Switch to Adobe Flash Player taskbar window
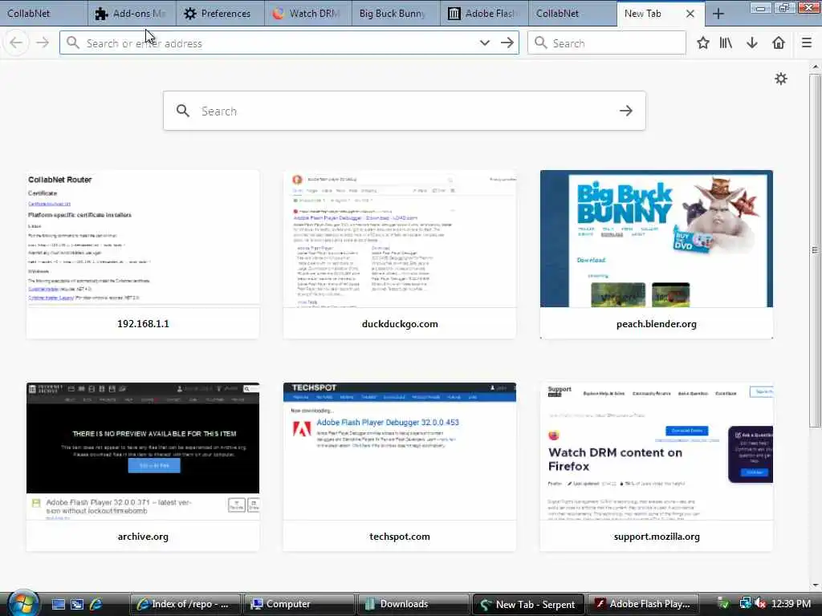 [643, 604]
